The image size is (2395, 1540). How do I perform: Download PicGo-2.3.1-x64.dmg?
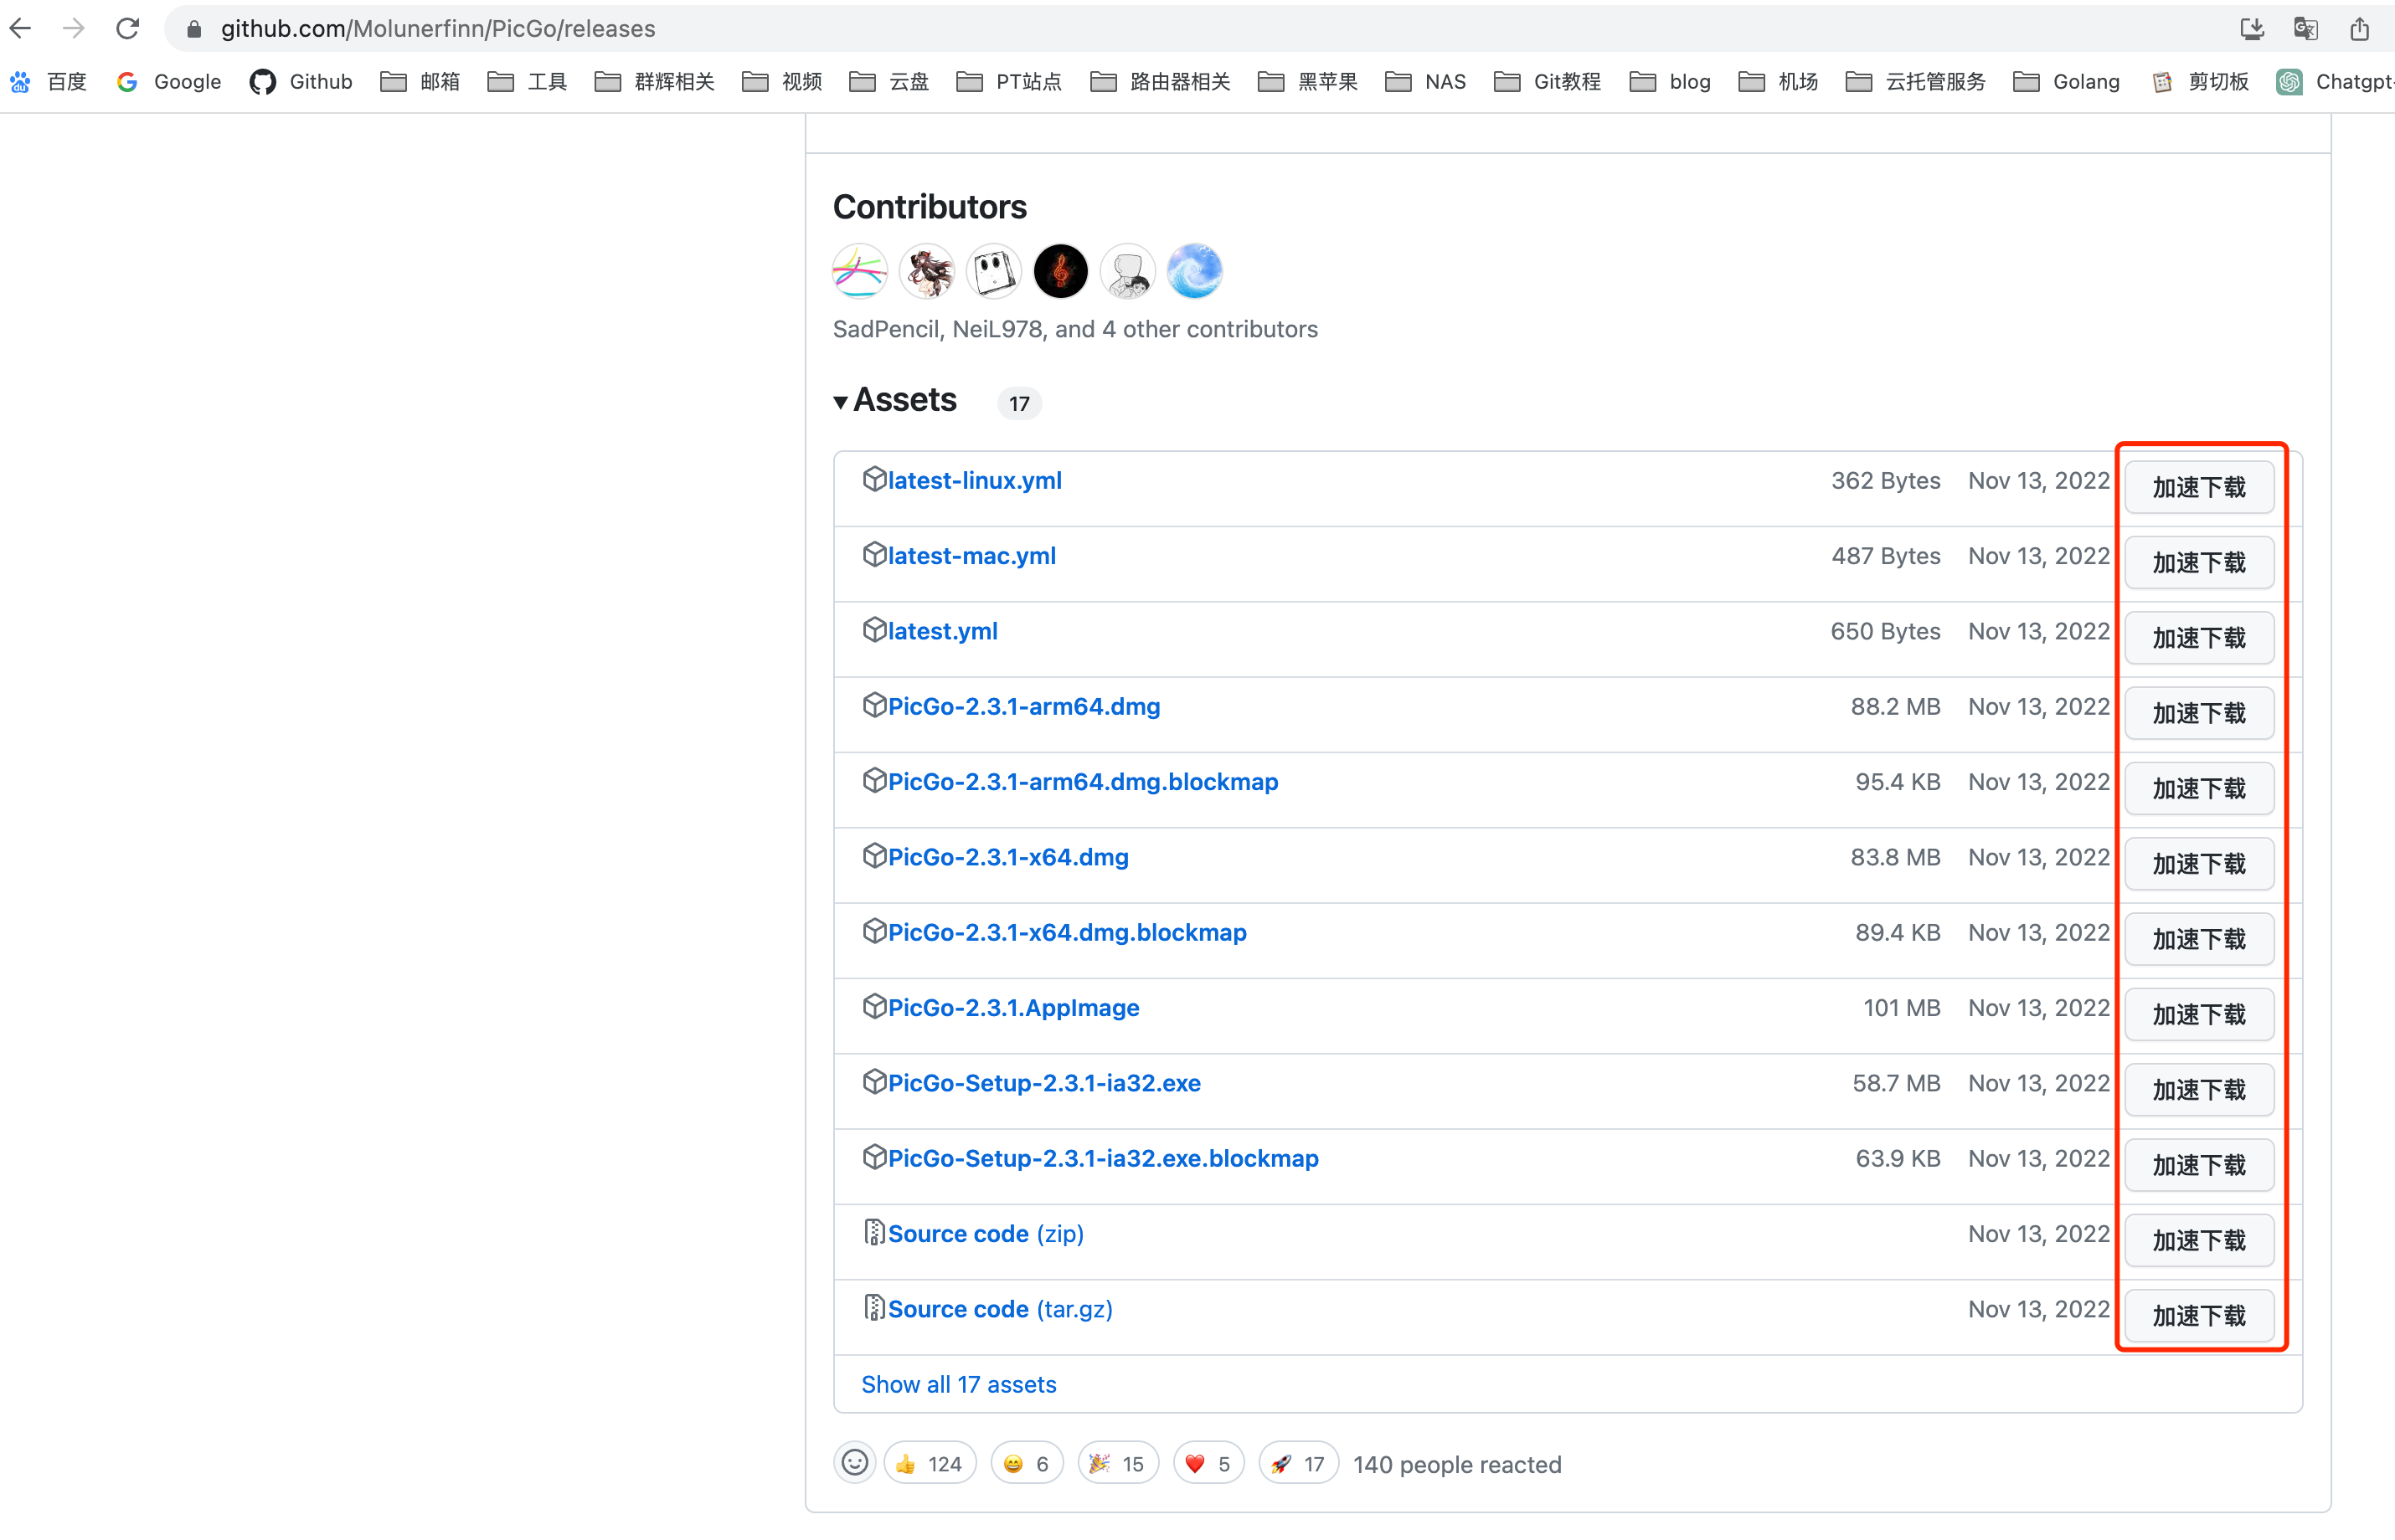1008,857
